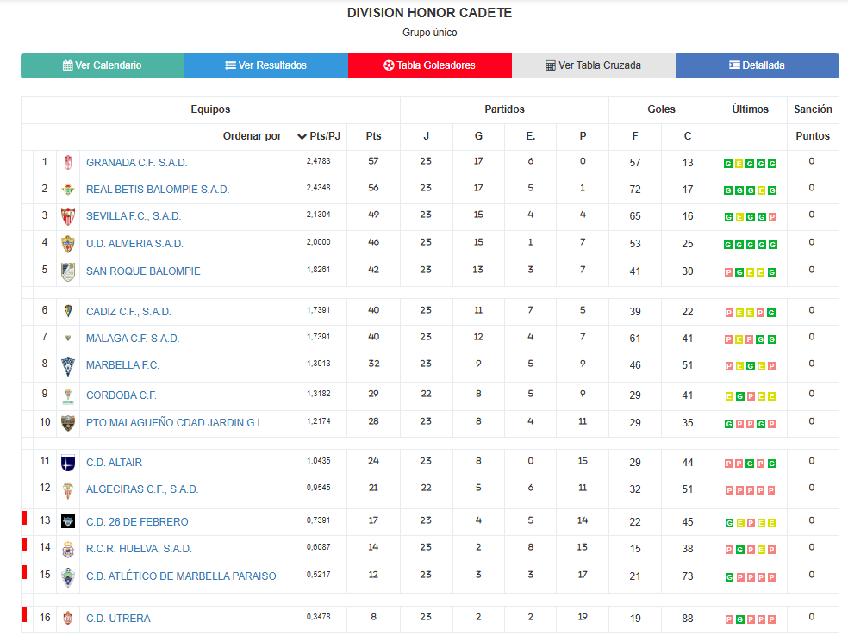Open the Ver Calendario tab
The height and width of the screenshot is (641, 848).
pyautogui.click(x=103, y=65)
